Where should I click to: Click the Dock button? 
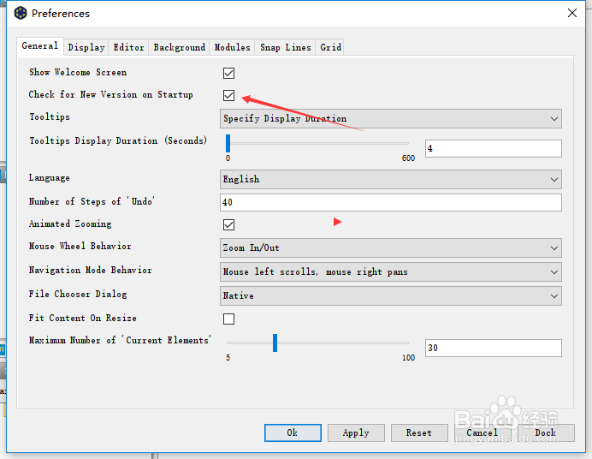pos(546,432)
